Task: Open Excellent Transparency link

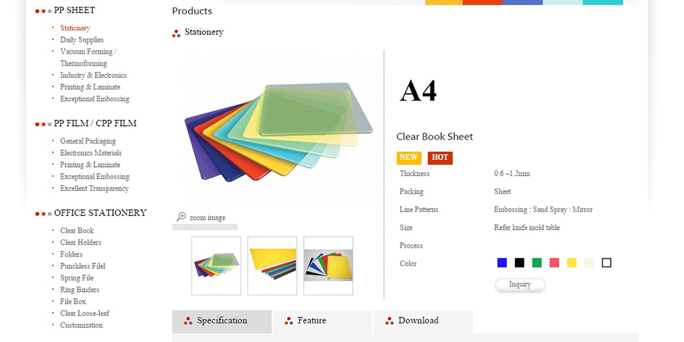Action: pyautogui.click(x=94, y=189)
